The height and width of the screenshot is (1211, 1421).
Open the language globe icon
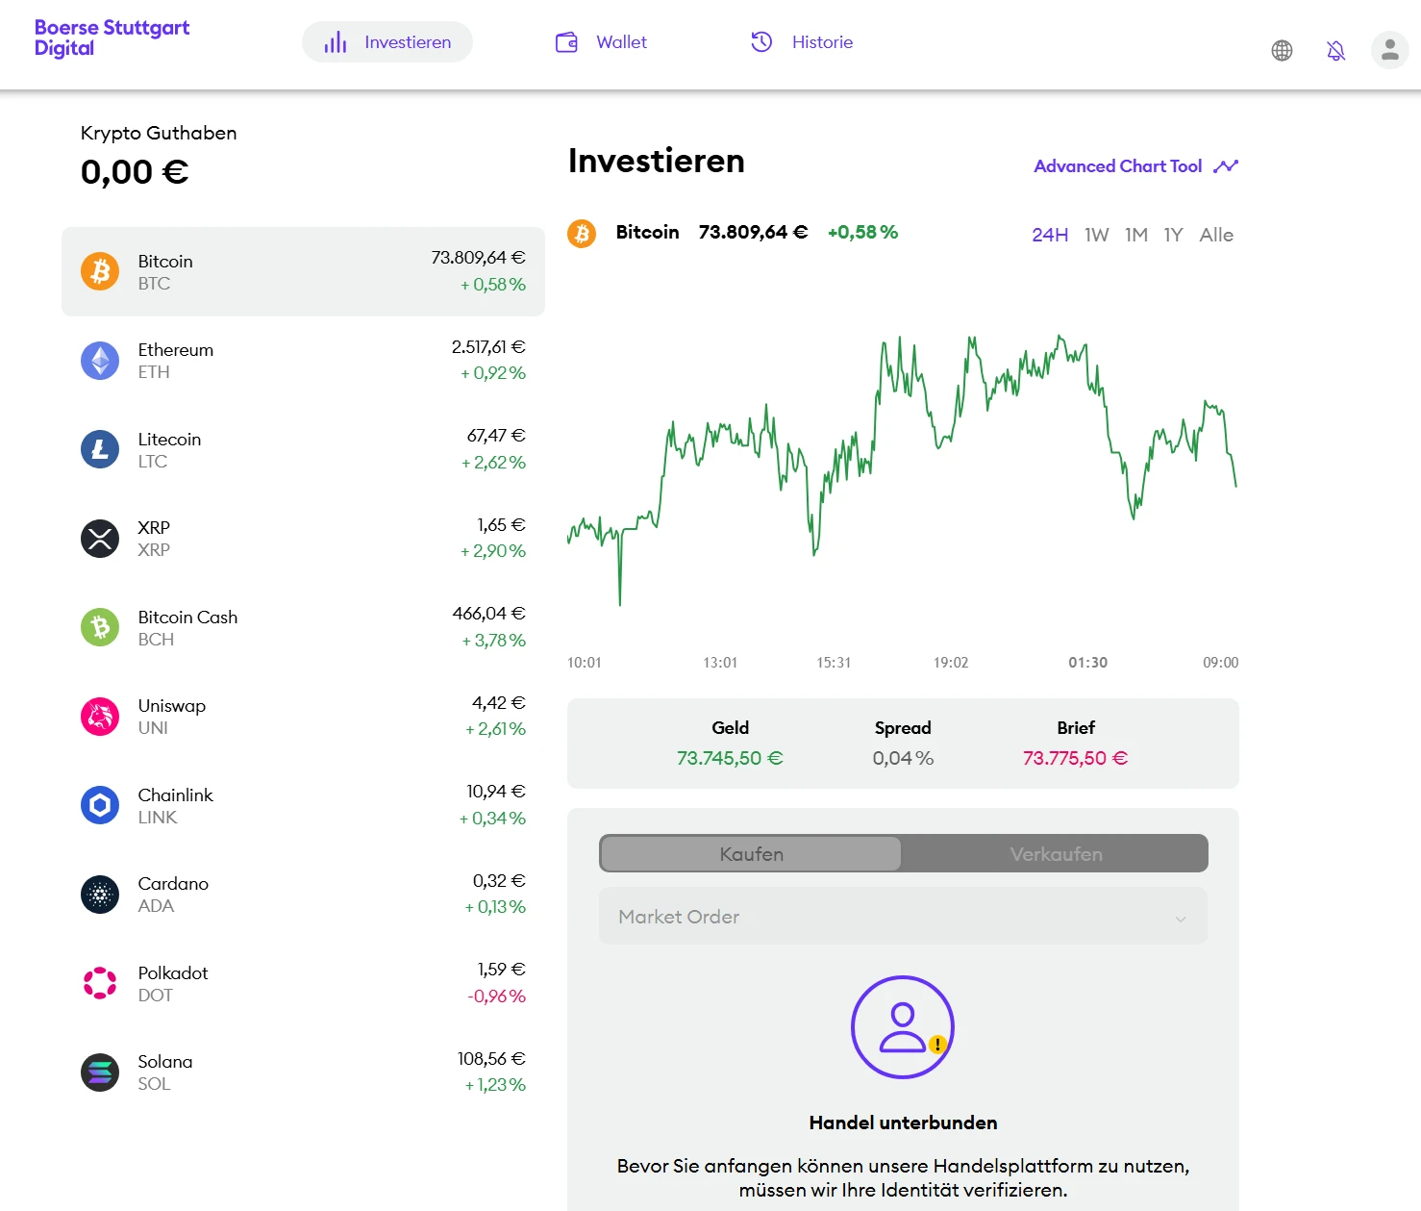pyautogui.click(x=1282, y=50)
